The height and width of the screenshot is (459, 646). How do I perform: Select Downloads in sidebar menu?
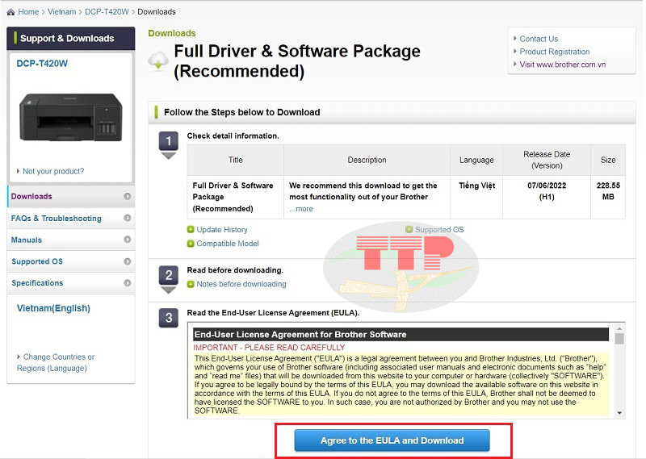(x=71, y=196)
